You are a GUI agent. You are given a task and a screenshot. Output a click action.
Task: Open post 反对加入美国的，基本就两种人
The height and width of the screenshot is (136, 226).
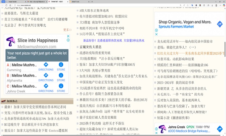click(x=179, y=100)
